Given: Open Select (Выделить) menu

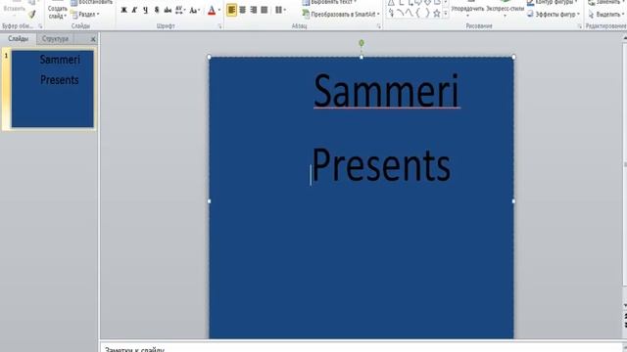Looking at the screenshot, I should coord(606,15).
